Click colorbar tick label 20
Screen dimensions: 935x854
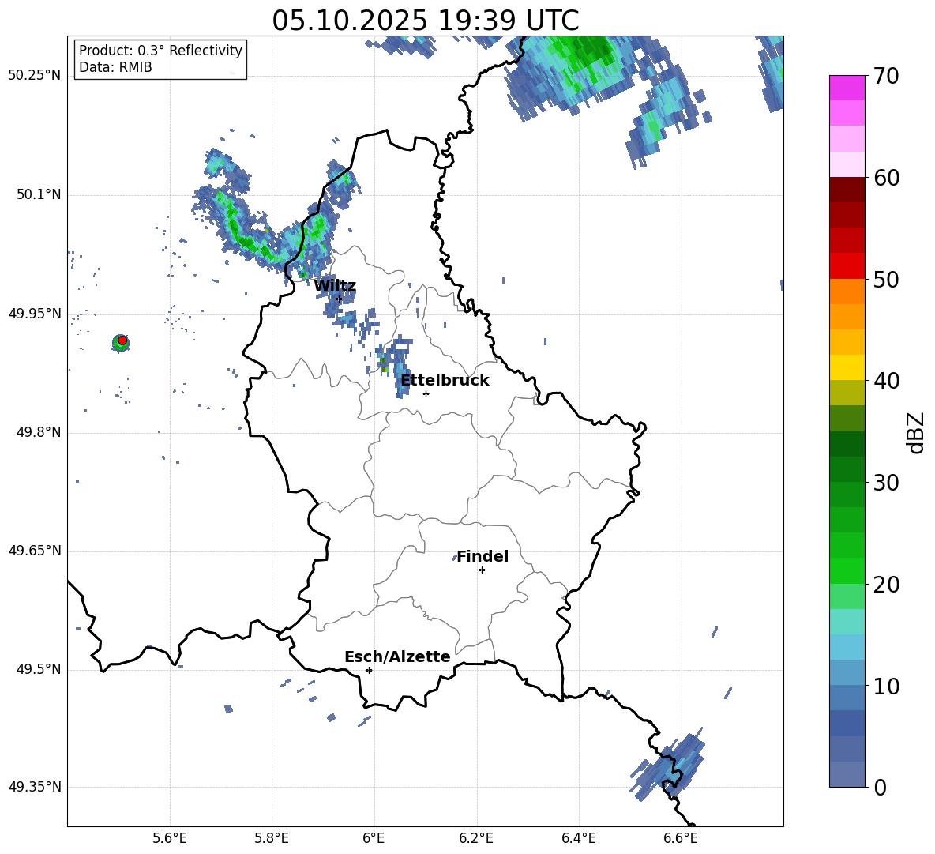(886, 584)
